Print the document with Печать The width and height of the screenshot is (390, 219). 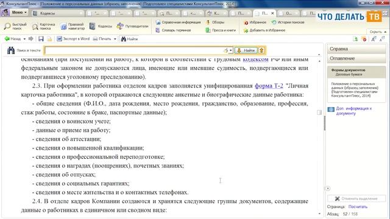(x=102, y=39)
